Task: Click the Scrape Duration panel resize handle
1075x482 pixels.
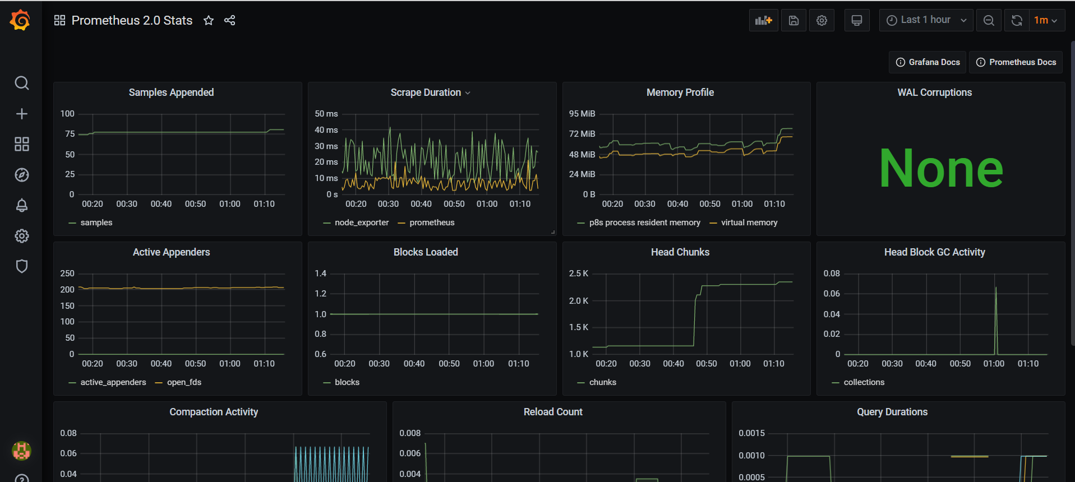Action: pyautogui.click(x=553, y=232)
